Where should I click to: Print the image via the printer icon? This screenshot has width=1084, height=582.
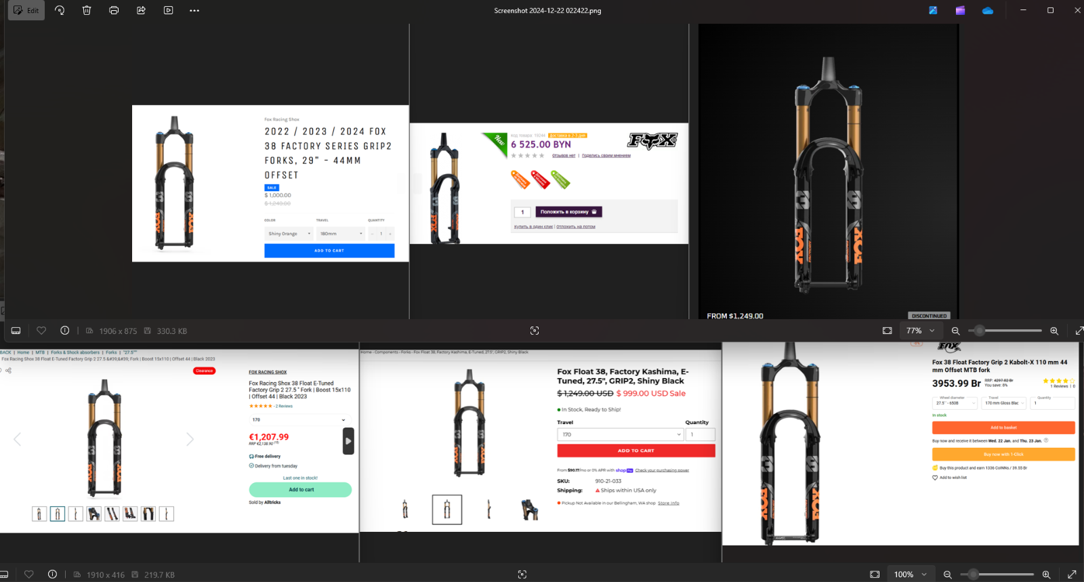pos(114,10)
